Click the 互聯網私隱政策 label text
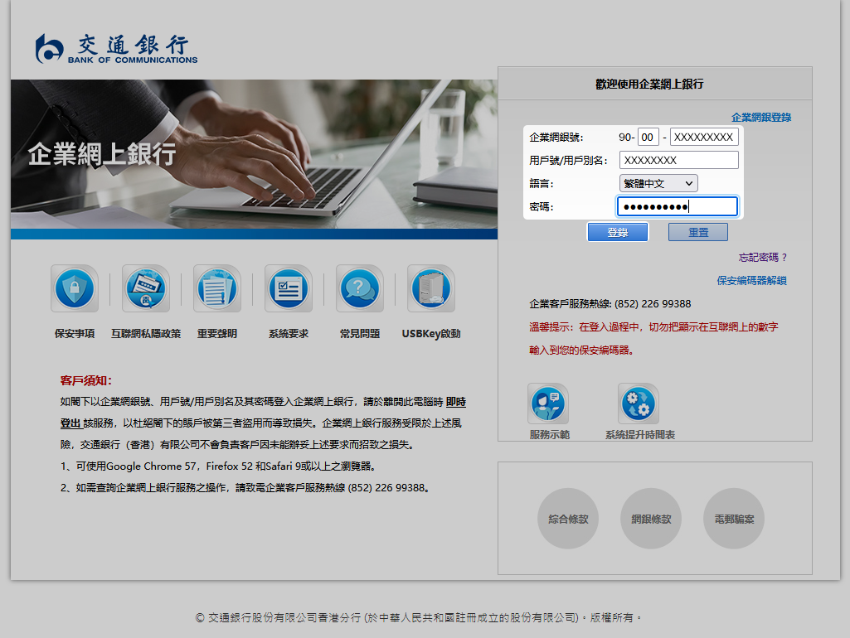Viewport: 850px width, 638px height. coord(146,334)
